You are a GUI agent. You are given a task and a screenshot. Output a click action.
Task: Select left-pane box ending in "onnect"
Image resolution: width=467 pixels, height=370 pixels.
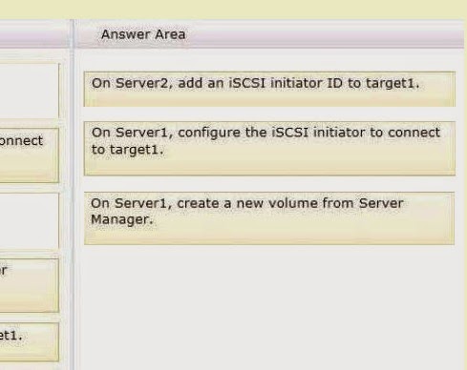[30, 155]
